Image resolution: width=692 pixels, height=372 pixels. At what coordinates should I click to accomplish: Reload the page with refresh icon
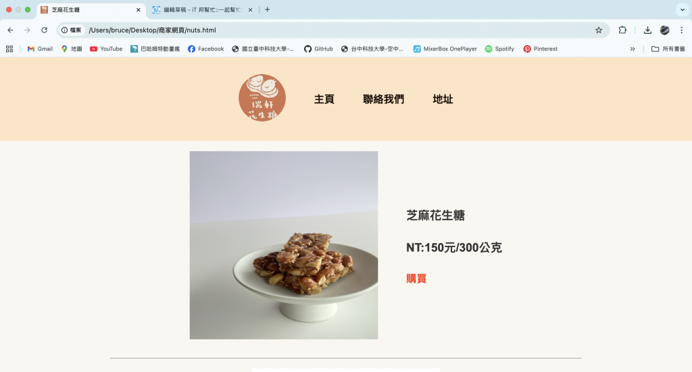[44, 30]
